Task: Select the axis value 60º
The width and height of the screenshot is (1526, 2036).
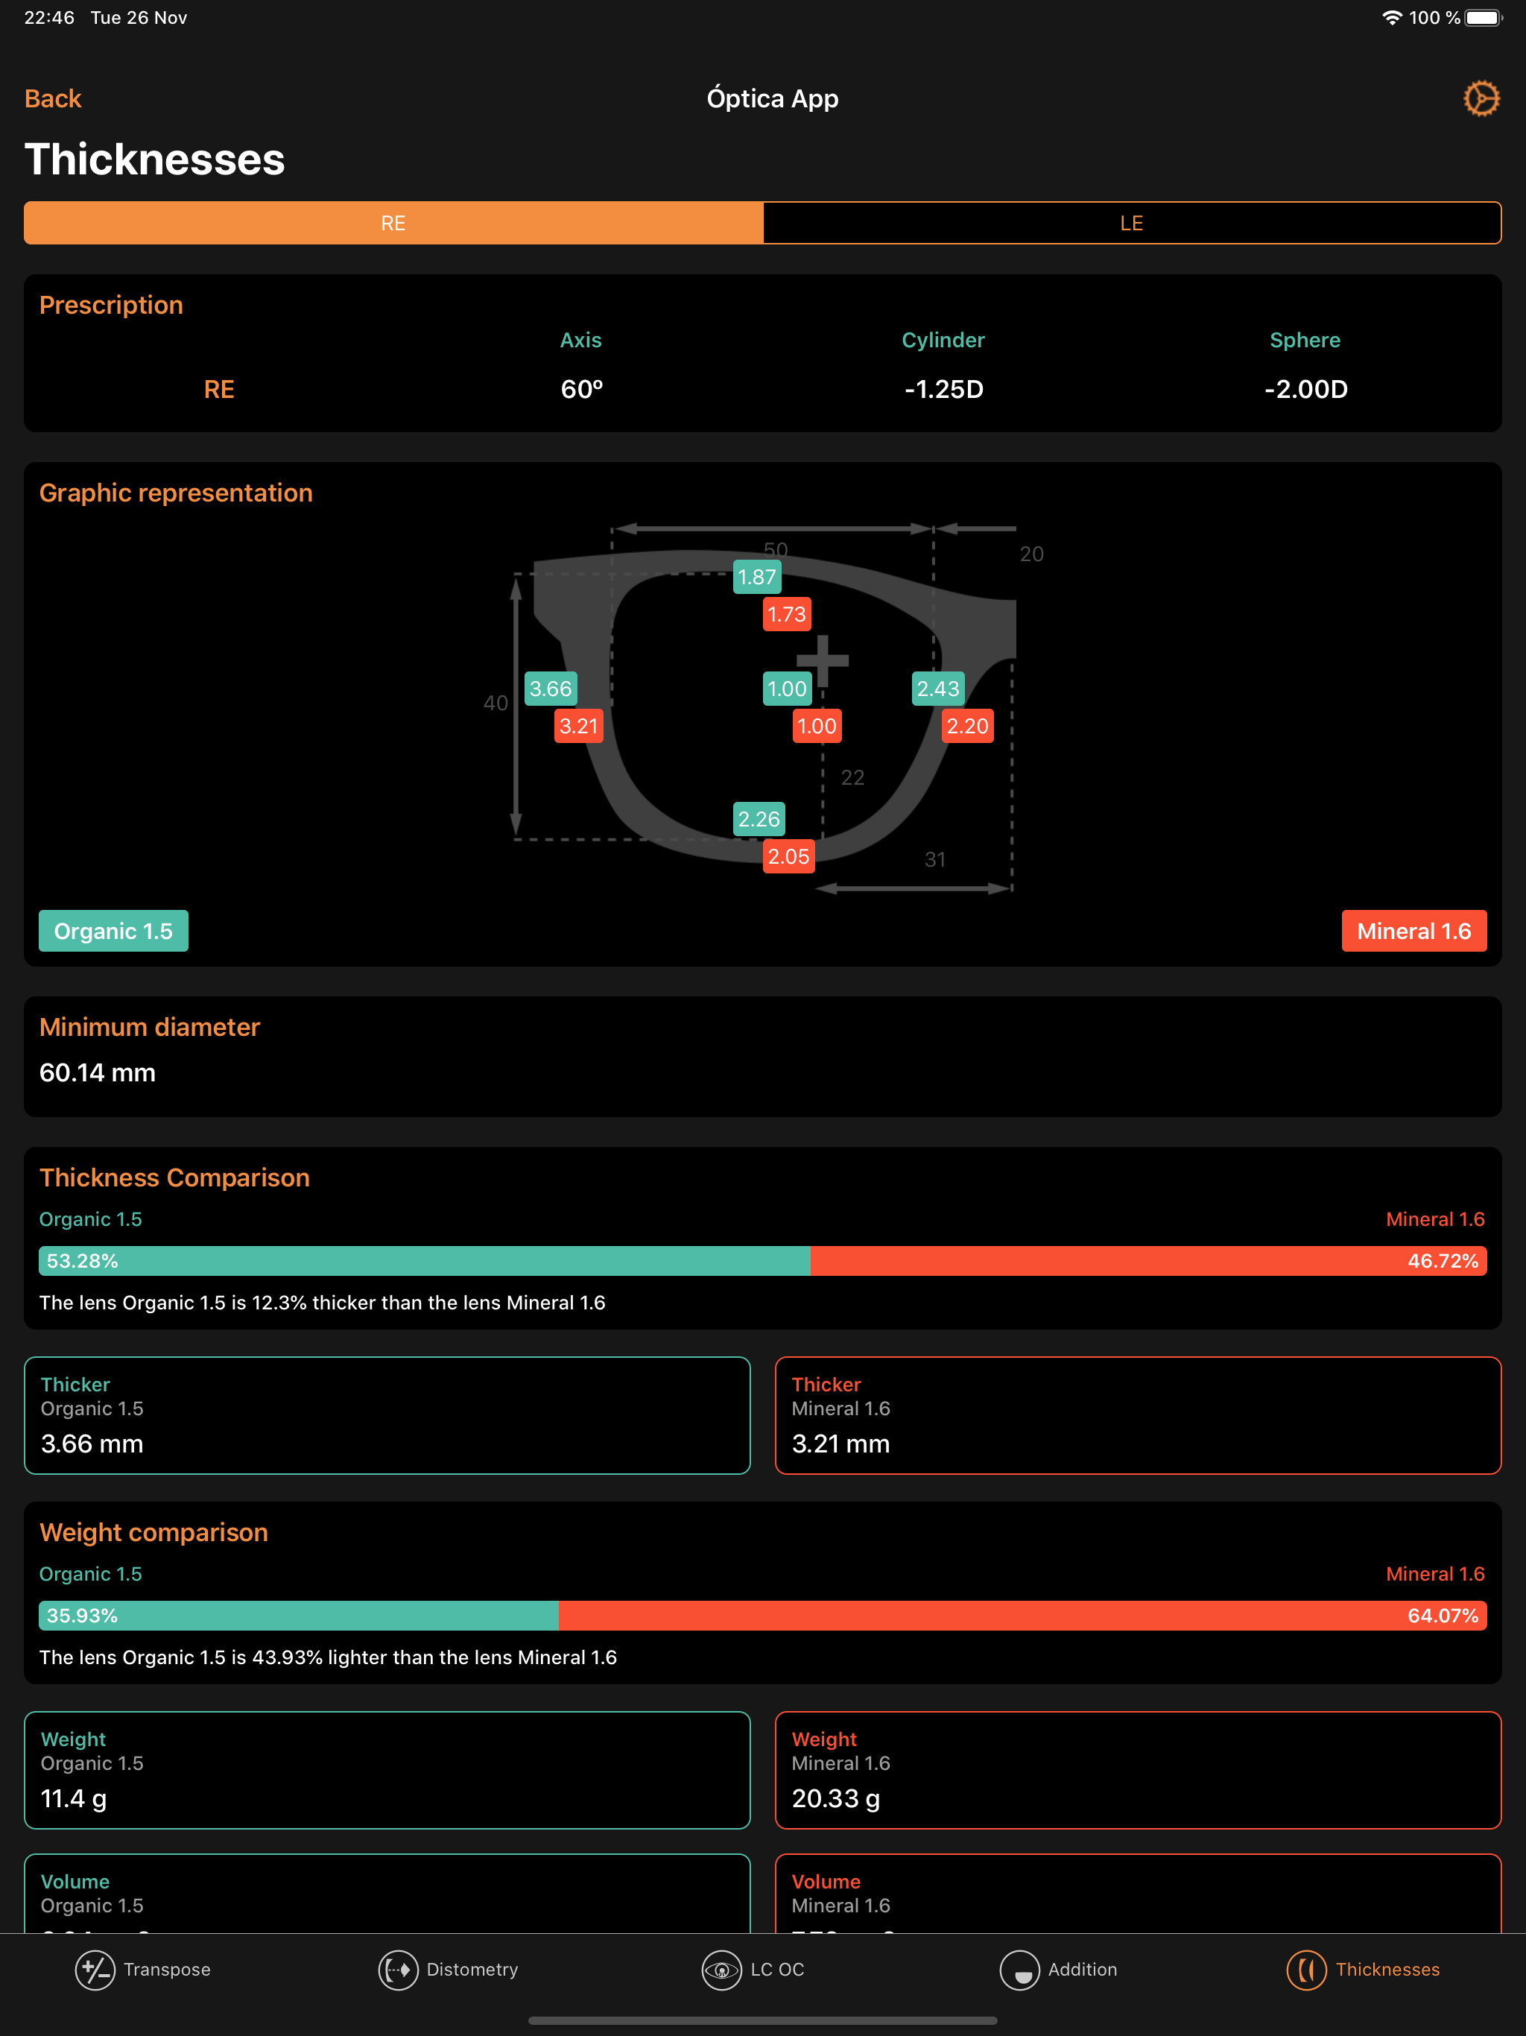Action: [582, 389]
